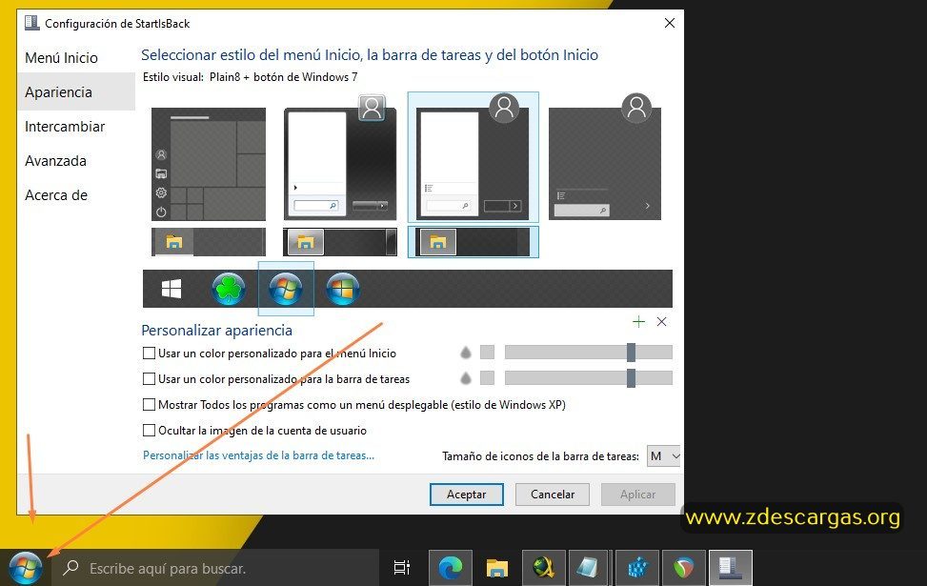Open the Avanzada section

(55, 161)
